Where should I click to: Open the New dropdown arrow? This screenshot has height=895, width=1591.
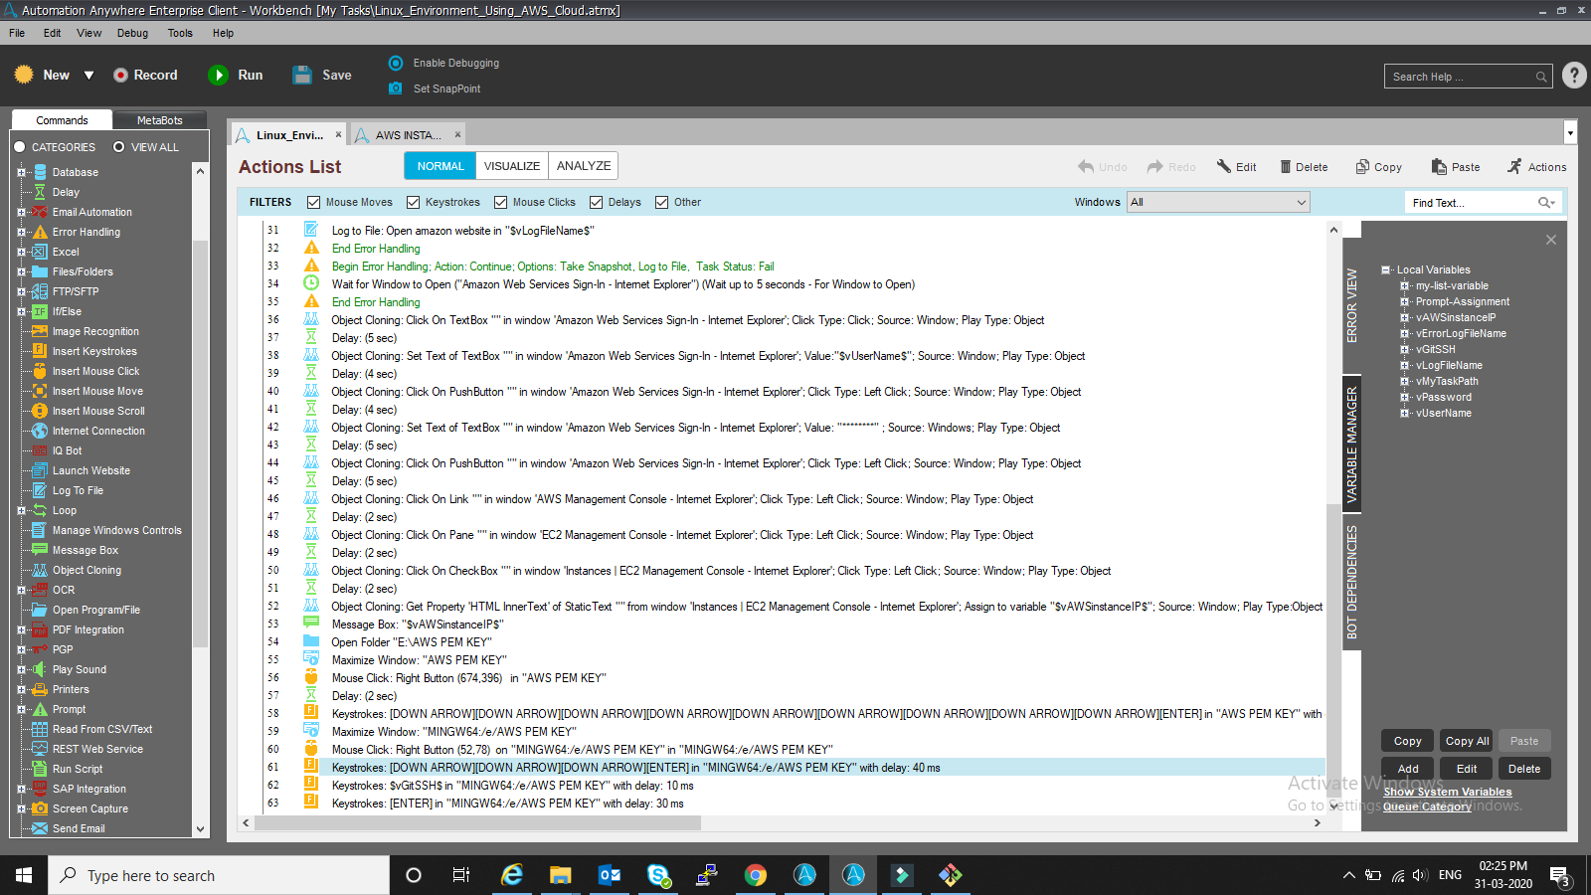coord(88,75)
